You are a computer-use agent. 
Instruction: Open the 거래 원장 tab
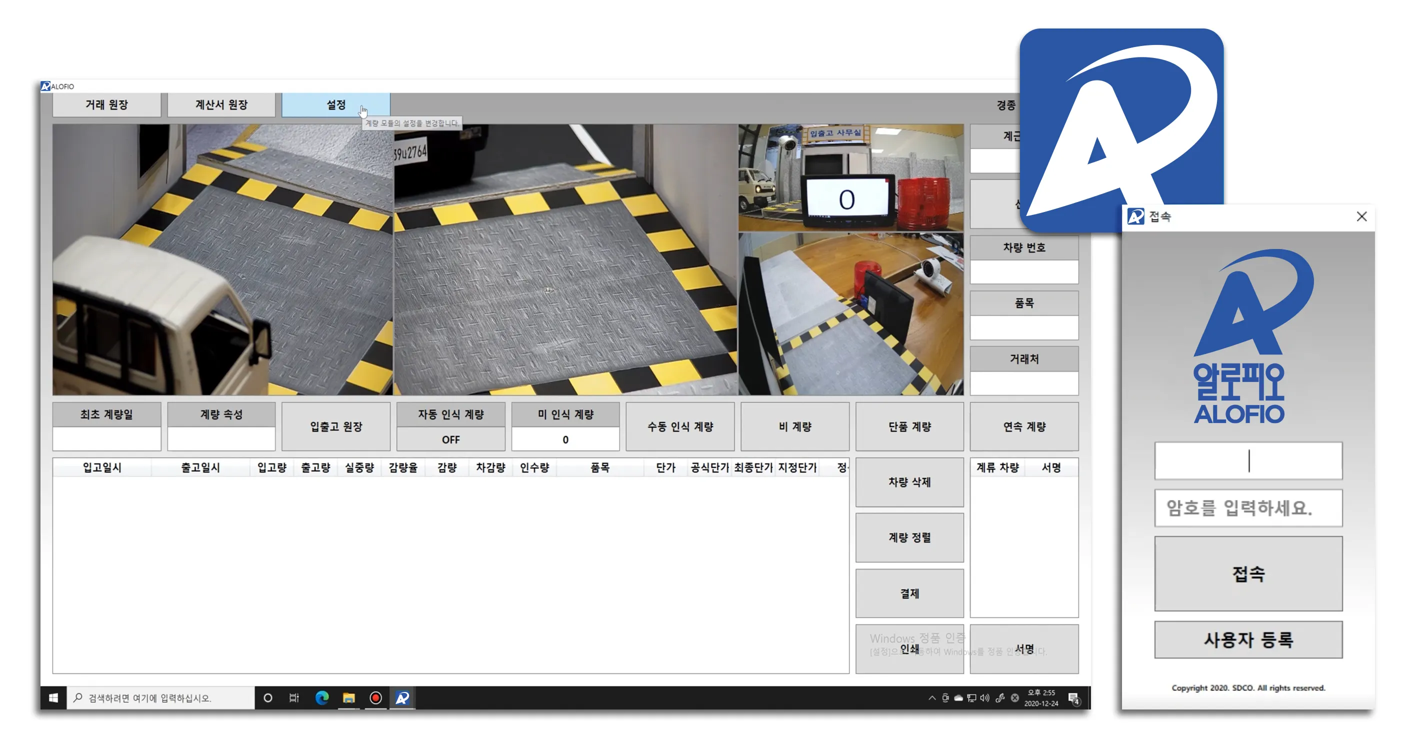pyautogui.click(x=106, y=105)
